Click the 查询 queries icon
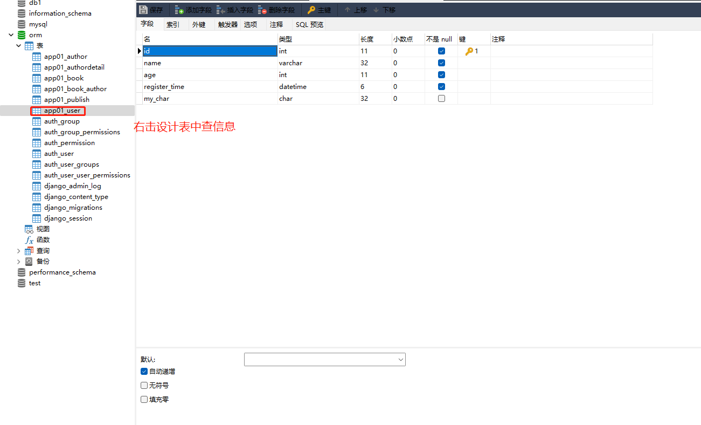The height and width of the screenshot is (425, 701). click(29, 251)
